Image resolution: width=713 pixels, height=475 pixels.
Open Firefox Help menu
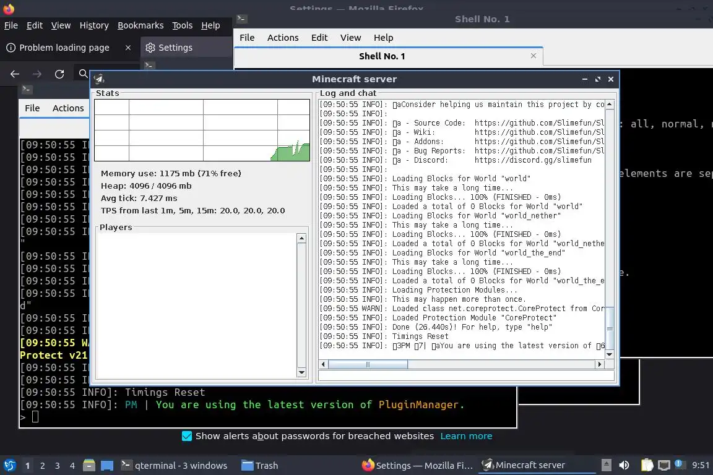(x=210, y=25)
